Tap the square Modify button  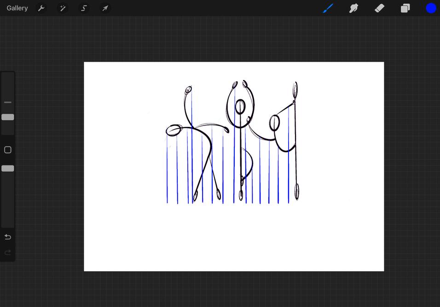(x=7, y=150)
